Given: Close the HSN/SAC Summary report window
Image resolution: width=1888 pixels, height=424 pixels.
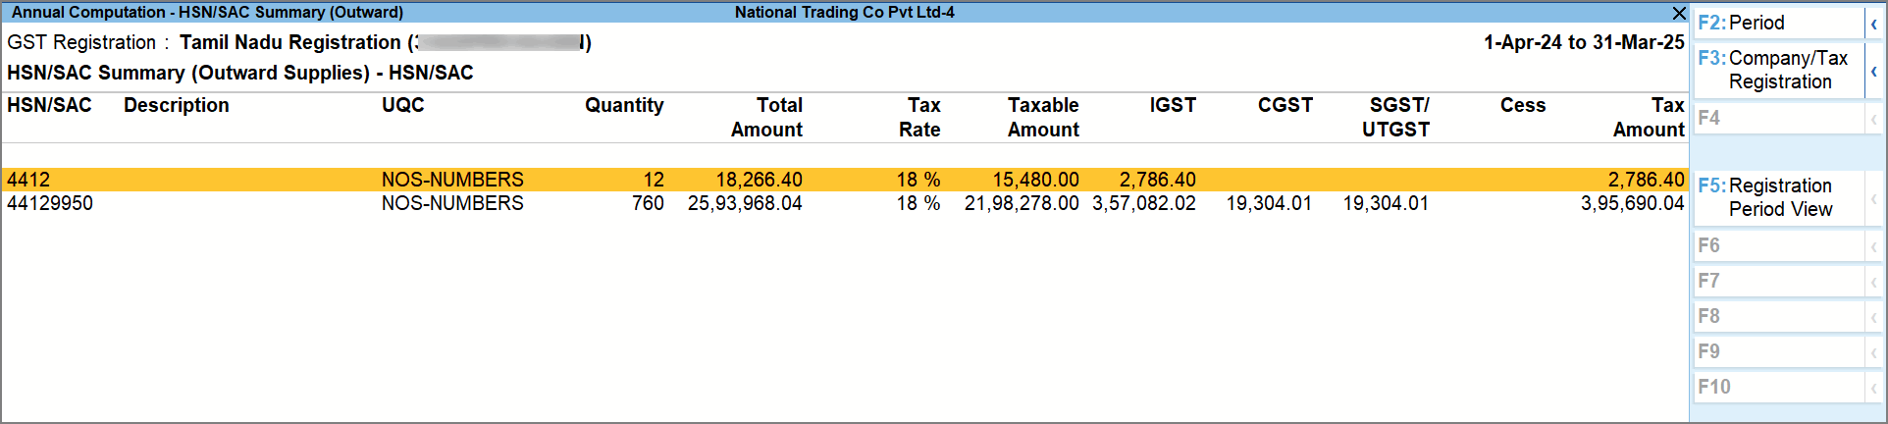Looking at the screenshot, I should click(1678, 13).
